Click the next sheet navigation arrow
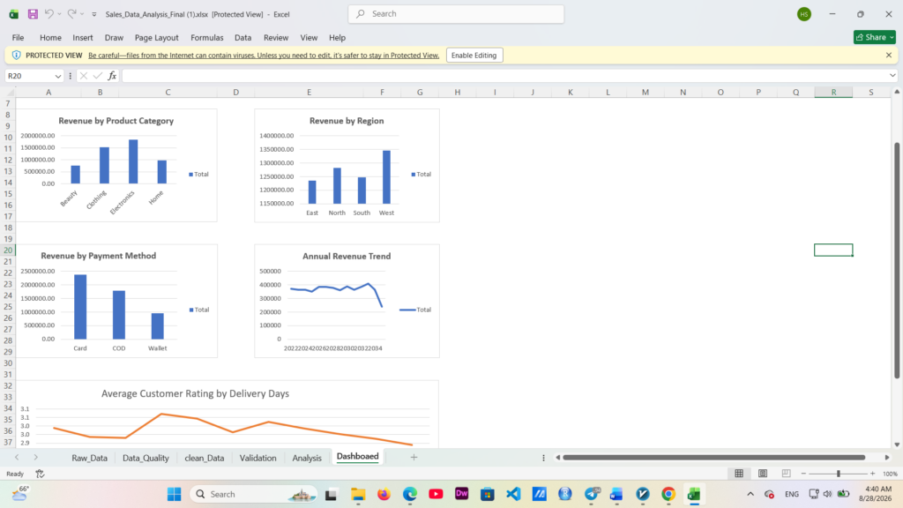 [35, 458]
